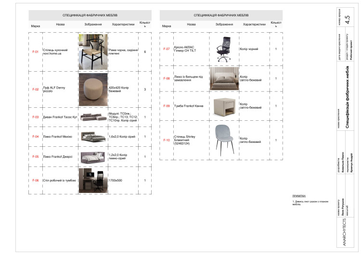Viewport: 361px width, 255px height.
Task: Select characteristics '1,6x2,0 Колір сірий'
Action: pyautogui.click(x=122, y=137)
